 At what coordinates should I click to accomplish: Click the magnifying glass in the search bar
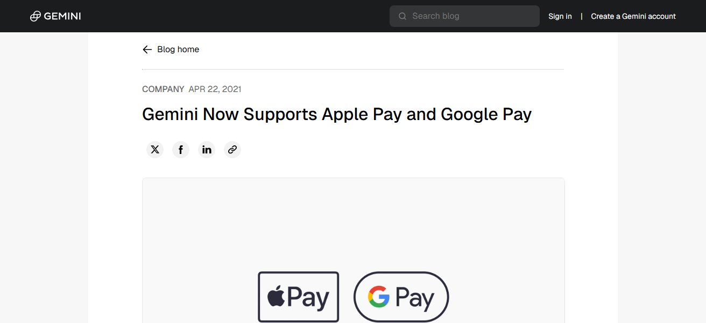click(402, 16)
